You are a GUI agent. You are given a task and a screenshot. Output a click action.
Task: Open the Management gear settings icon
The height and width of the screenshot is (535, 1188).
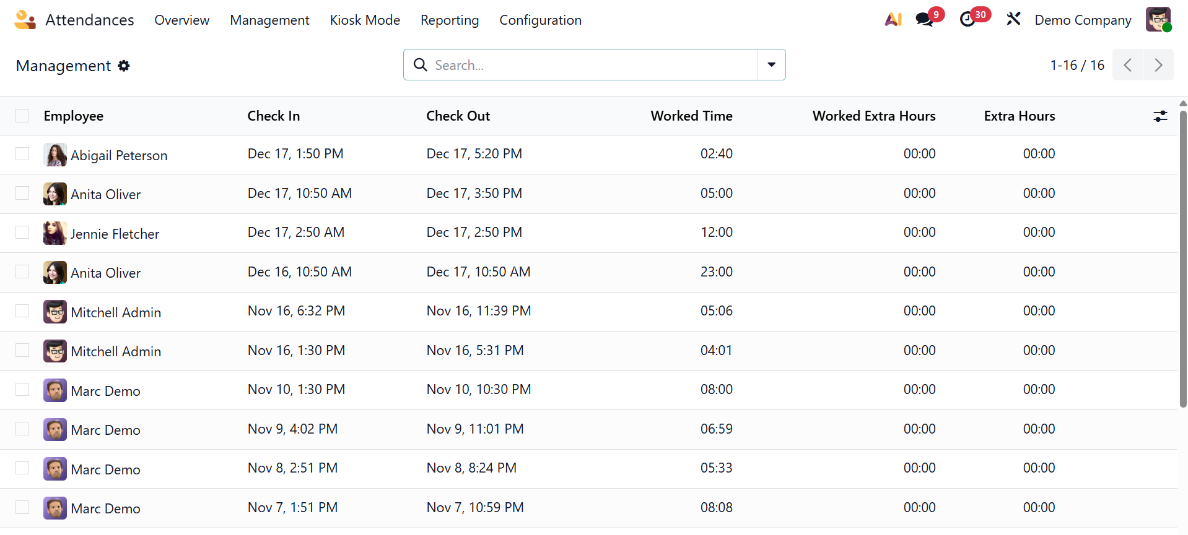(x=124, y=66)
